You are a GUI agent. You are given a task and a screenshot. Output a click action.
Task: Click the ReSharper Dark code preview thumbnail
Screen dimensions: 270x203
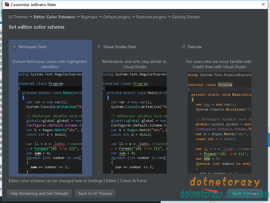tap(50, 123)
